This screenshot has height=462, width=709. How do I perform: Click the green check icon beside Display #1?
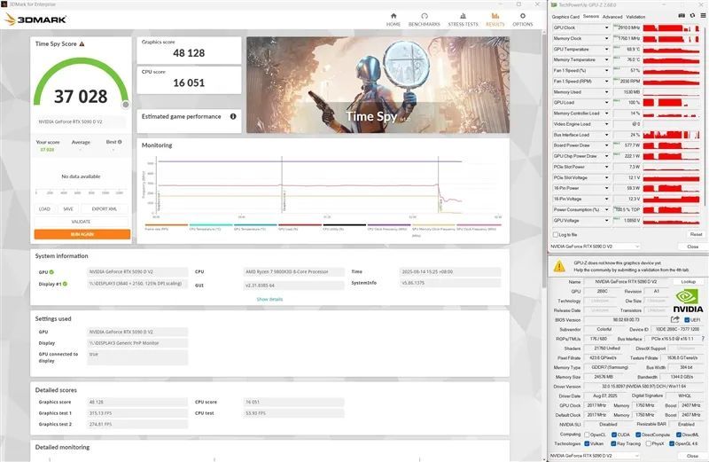(65, 284)
